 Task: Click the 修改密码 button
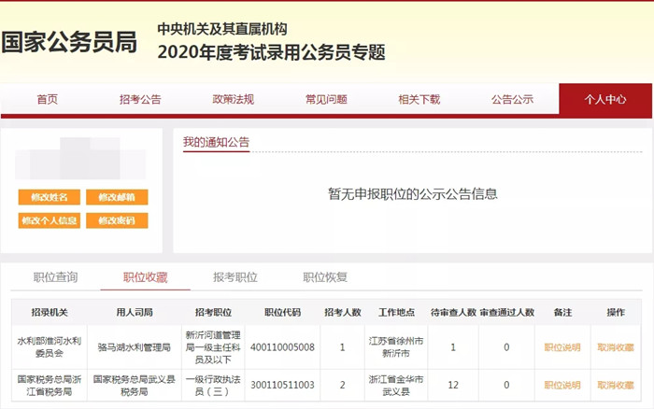point(117,220)
